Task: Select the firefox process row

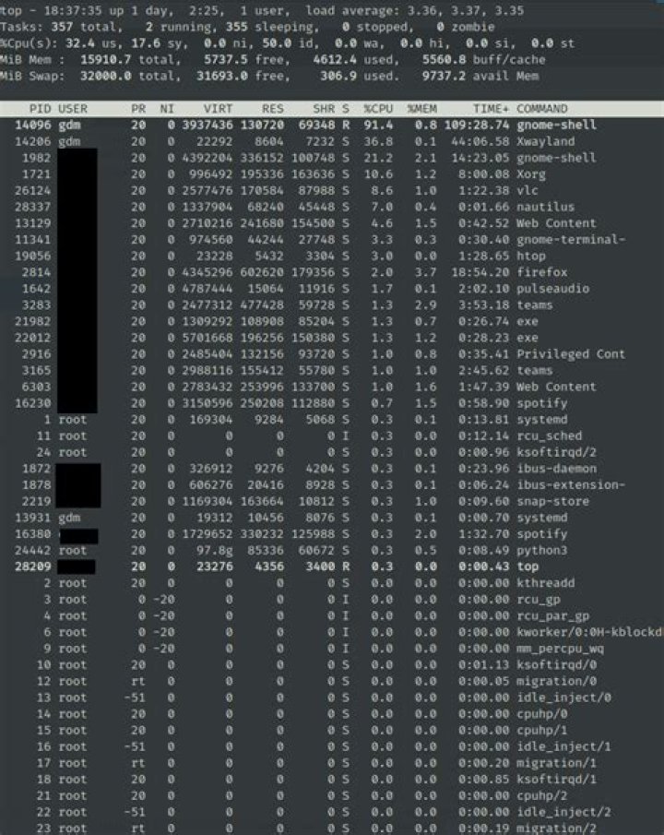Action: [x=332, y=272]
